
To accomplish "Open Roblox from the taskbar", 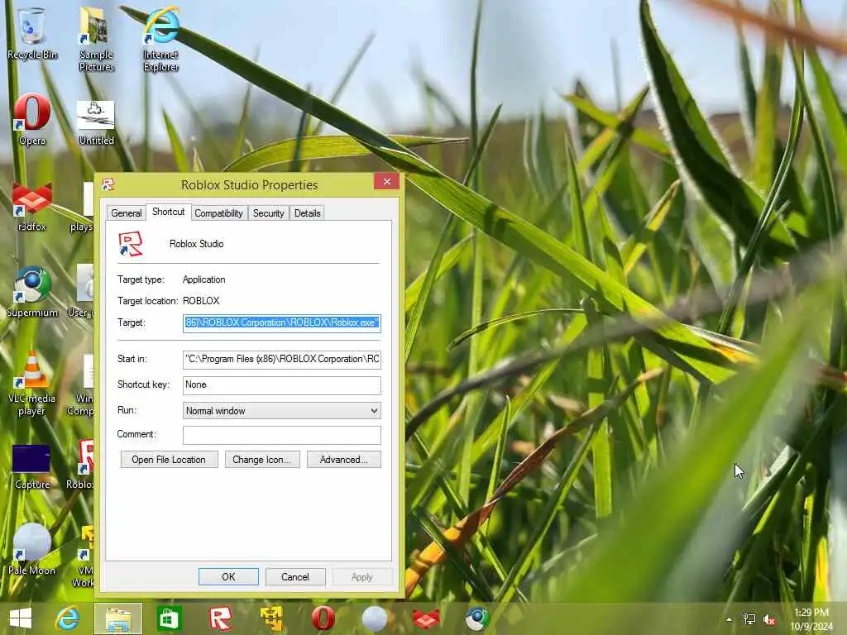I will [220, 618].
